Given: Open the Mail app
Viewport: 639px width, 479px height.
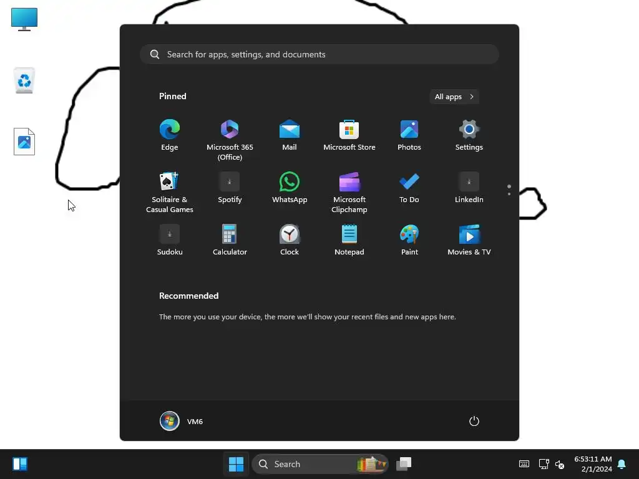Looking at the screenshot, I should (x=290, y=135).
